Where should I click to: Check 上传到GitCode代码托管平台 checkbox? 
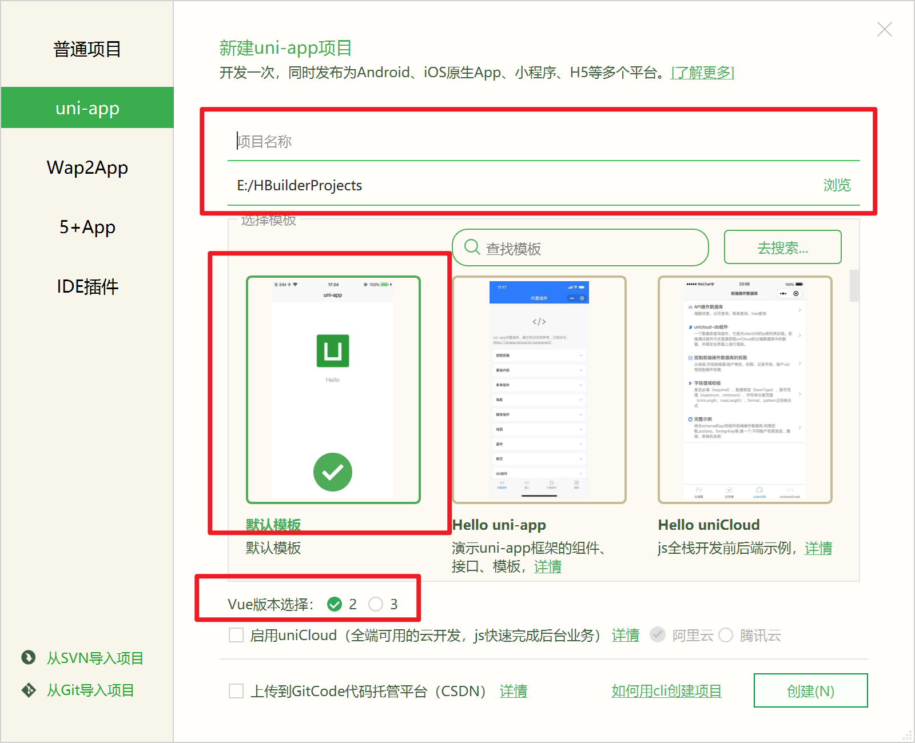click(x=236, y=691)
